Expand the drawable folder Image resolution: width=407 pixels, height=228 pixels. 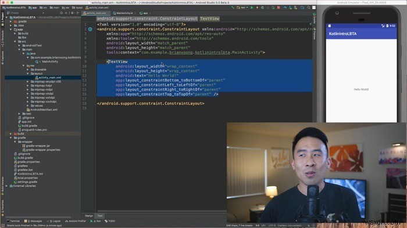[x=28, y=70]
